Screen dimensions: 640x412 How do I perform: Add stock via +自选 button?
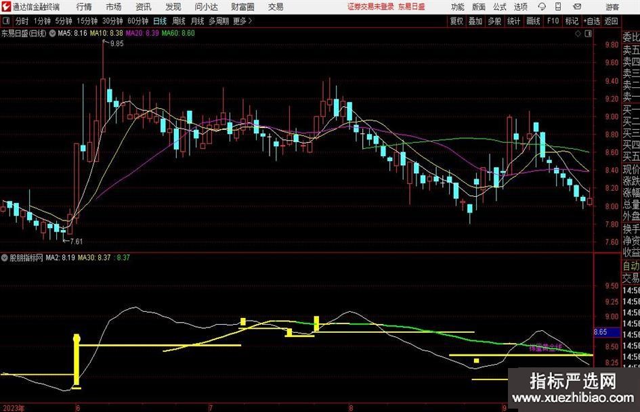(x=592, y=21)
